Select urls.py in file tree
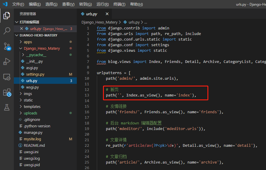266x170 pixels. 45,81
